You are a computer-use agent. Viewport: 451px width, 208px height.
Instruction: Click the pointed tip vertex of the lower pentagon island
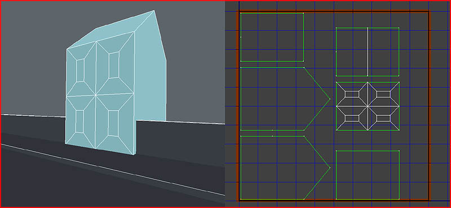pos(330,168)
